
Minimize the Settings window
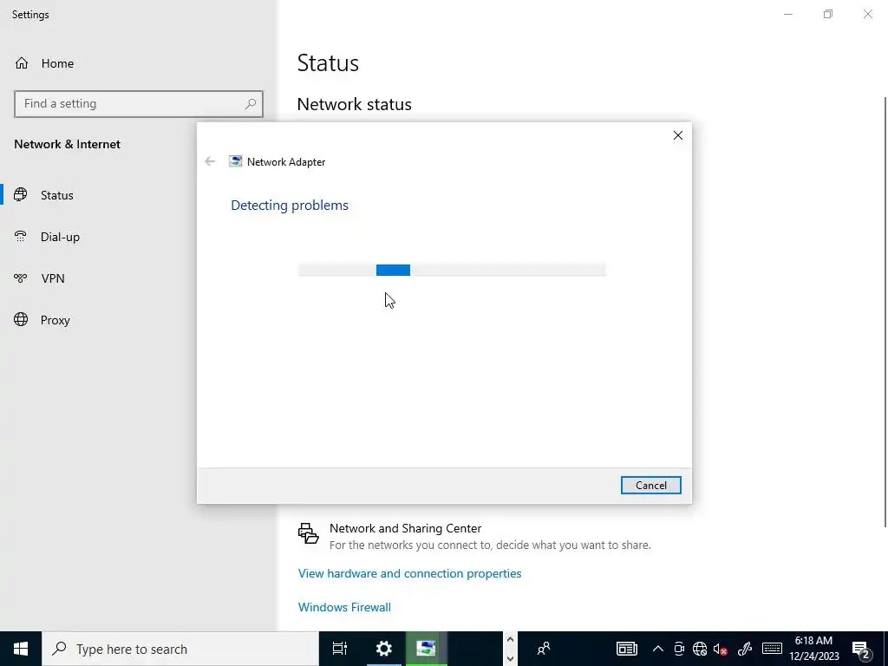787,14
